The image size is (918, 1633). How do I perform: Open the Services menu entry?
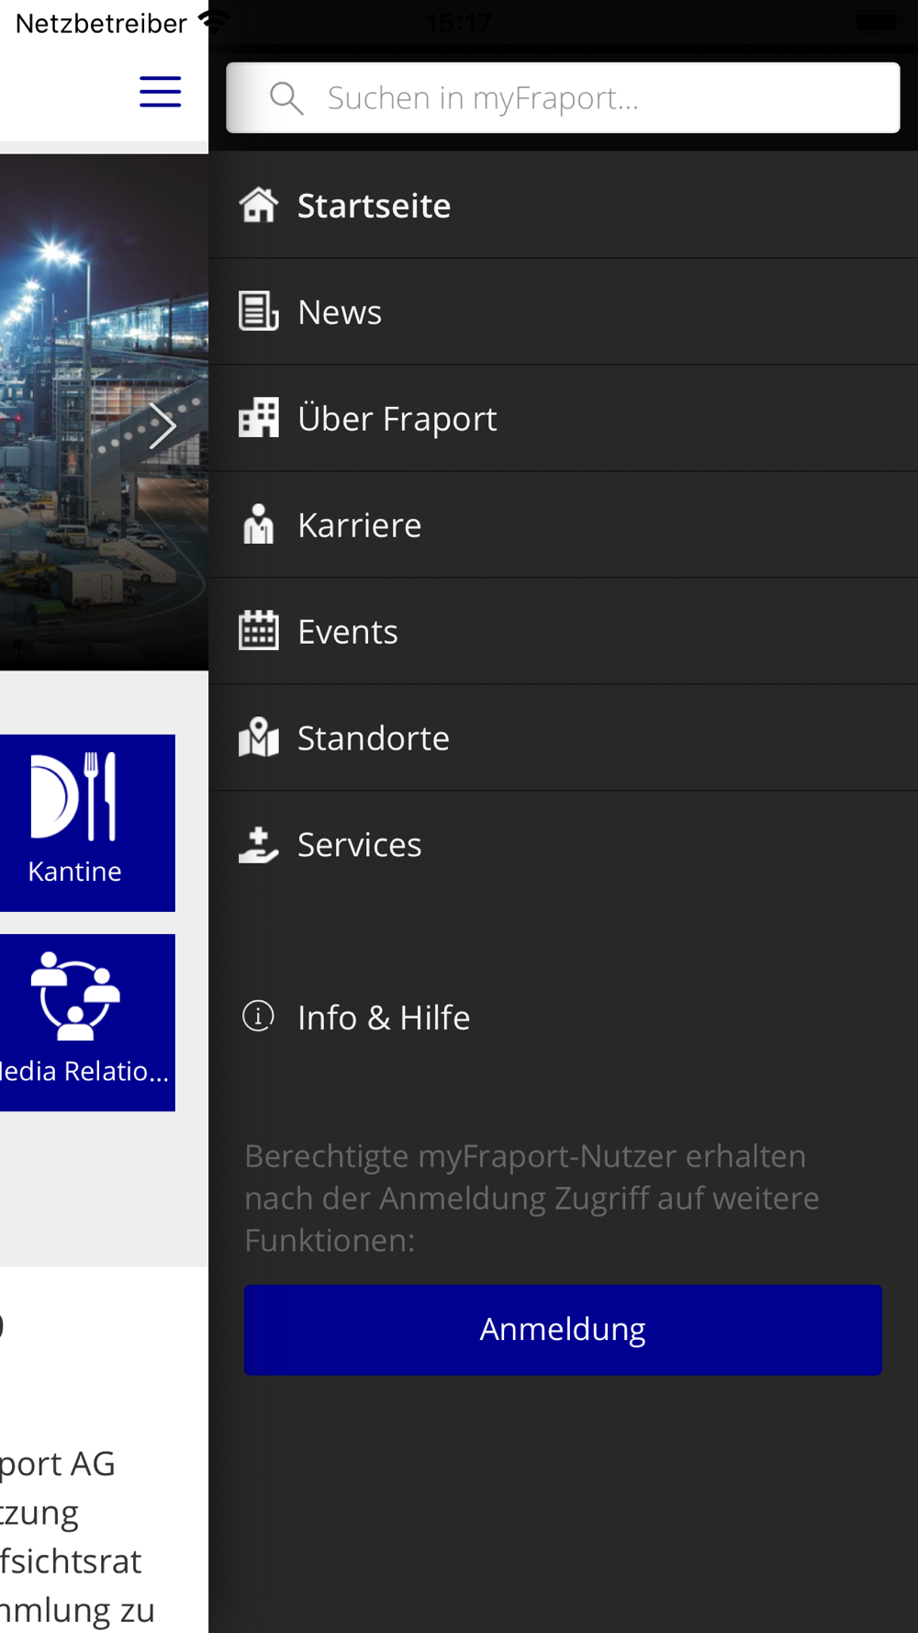pos(563,844)
